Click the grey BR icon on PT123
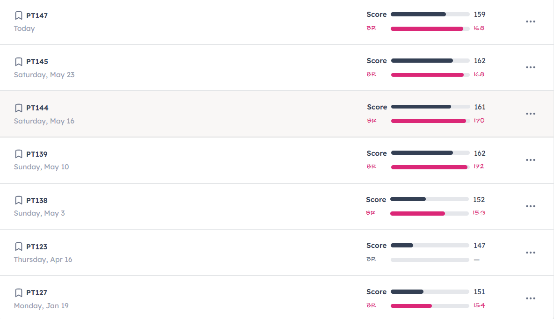 tap(371, 259)
